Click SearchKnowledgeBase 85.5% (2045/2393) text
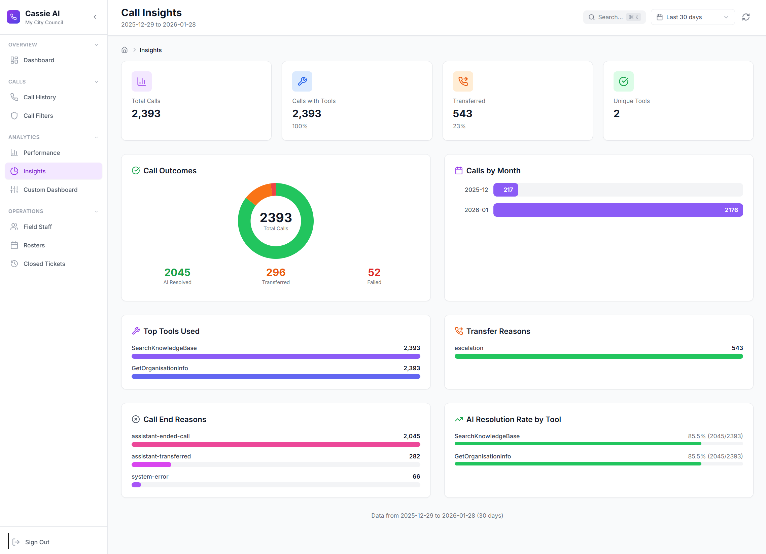 pyautogui.click(x=715, y=436)
